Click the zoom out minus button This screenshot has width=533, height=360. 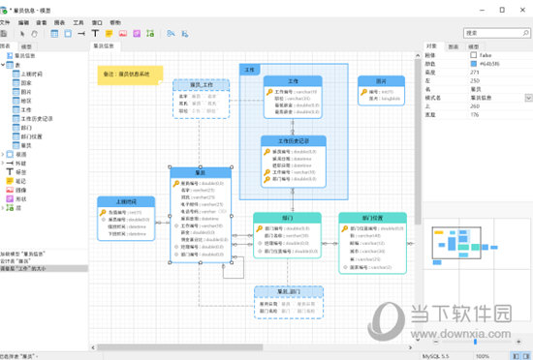tap(436, 342)
